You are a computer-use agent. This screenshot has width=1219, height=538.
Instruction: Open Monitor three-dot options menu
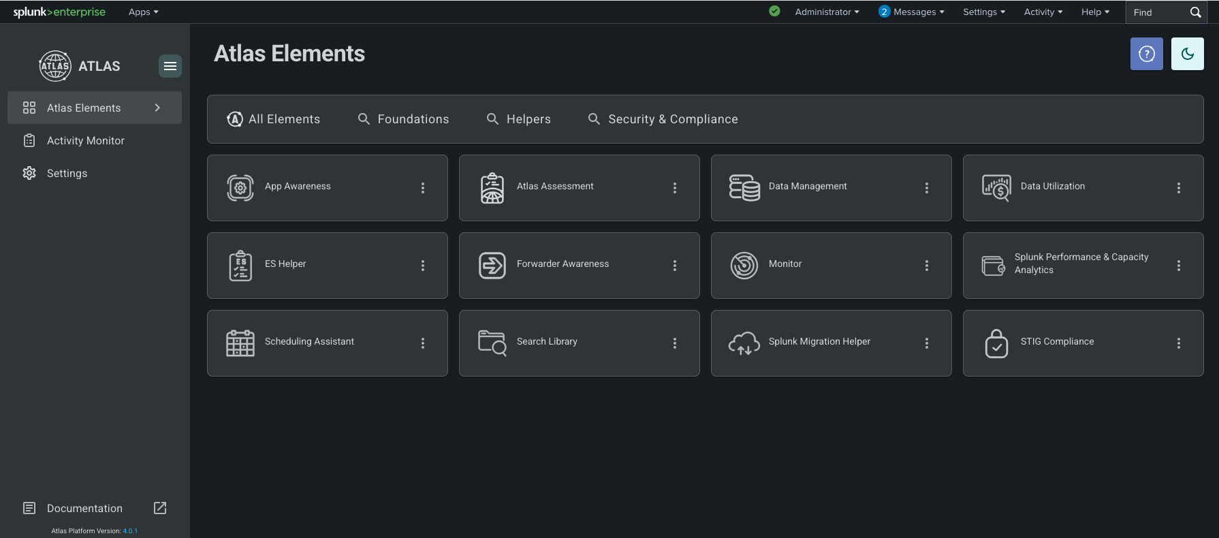927,266
